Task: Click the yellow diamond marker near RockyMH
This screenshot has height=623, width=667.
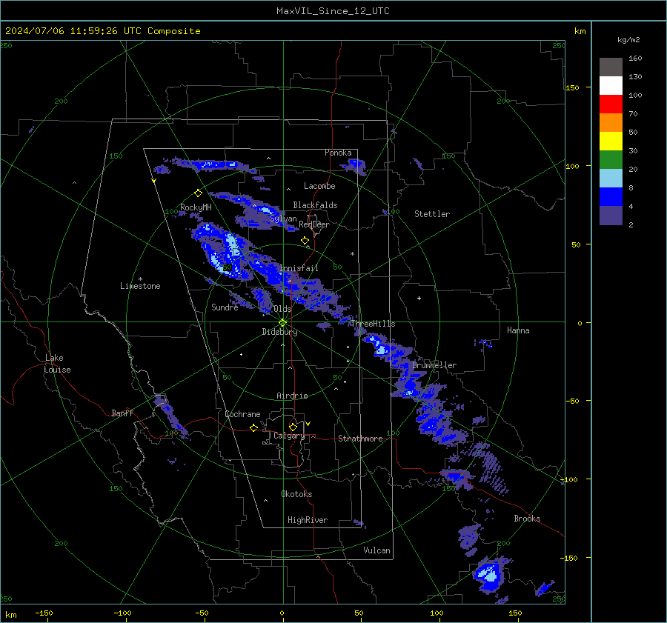Action: click(x=198, y=193)
